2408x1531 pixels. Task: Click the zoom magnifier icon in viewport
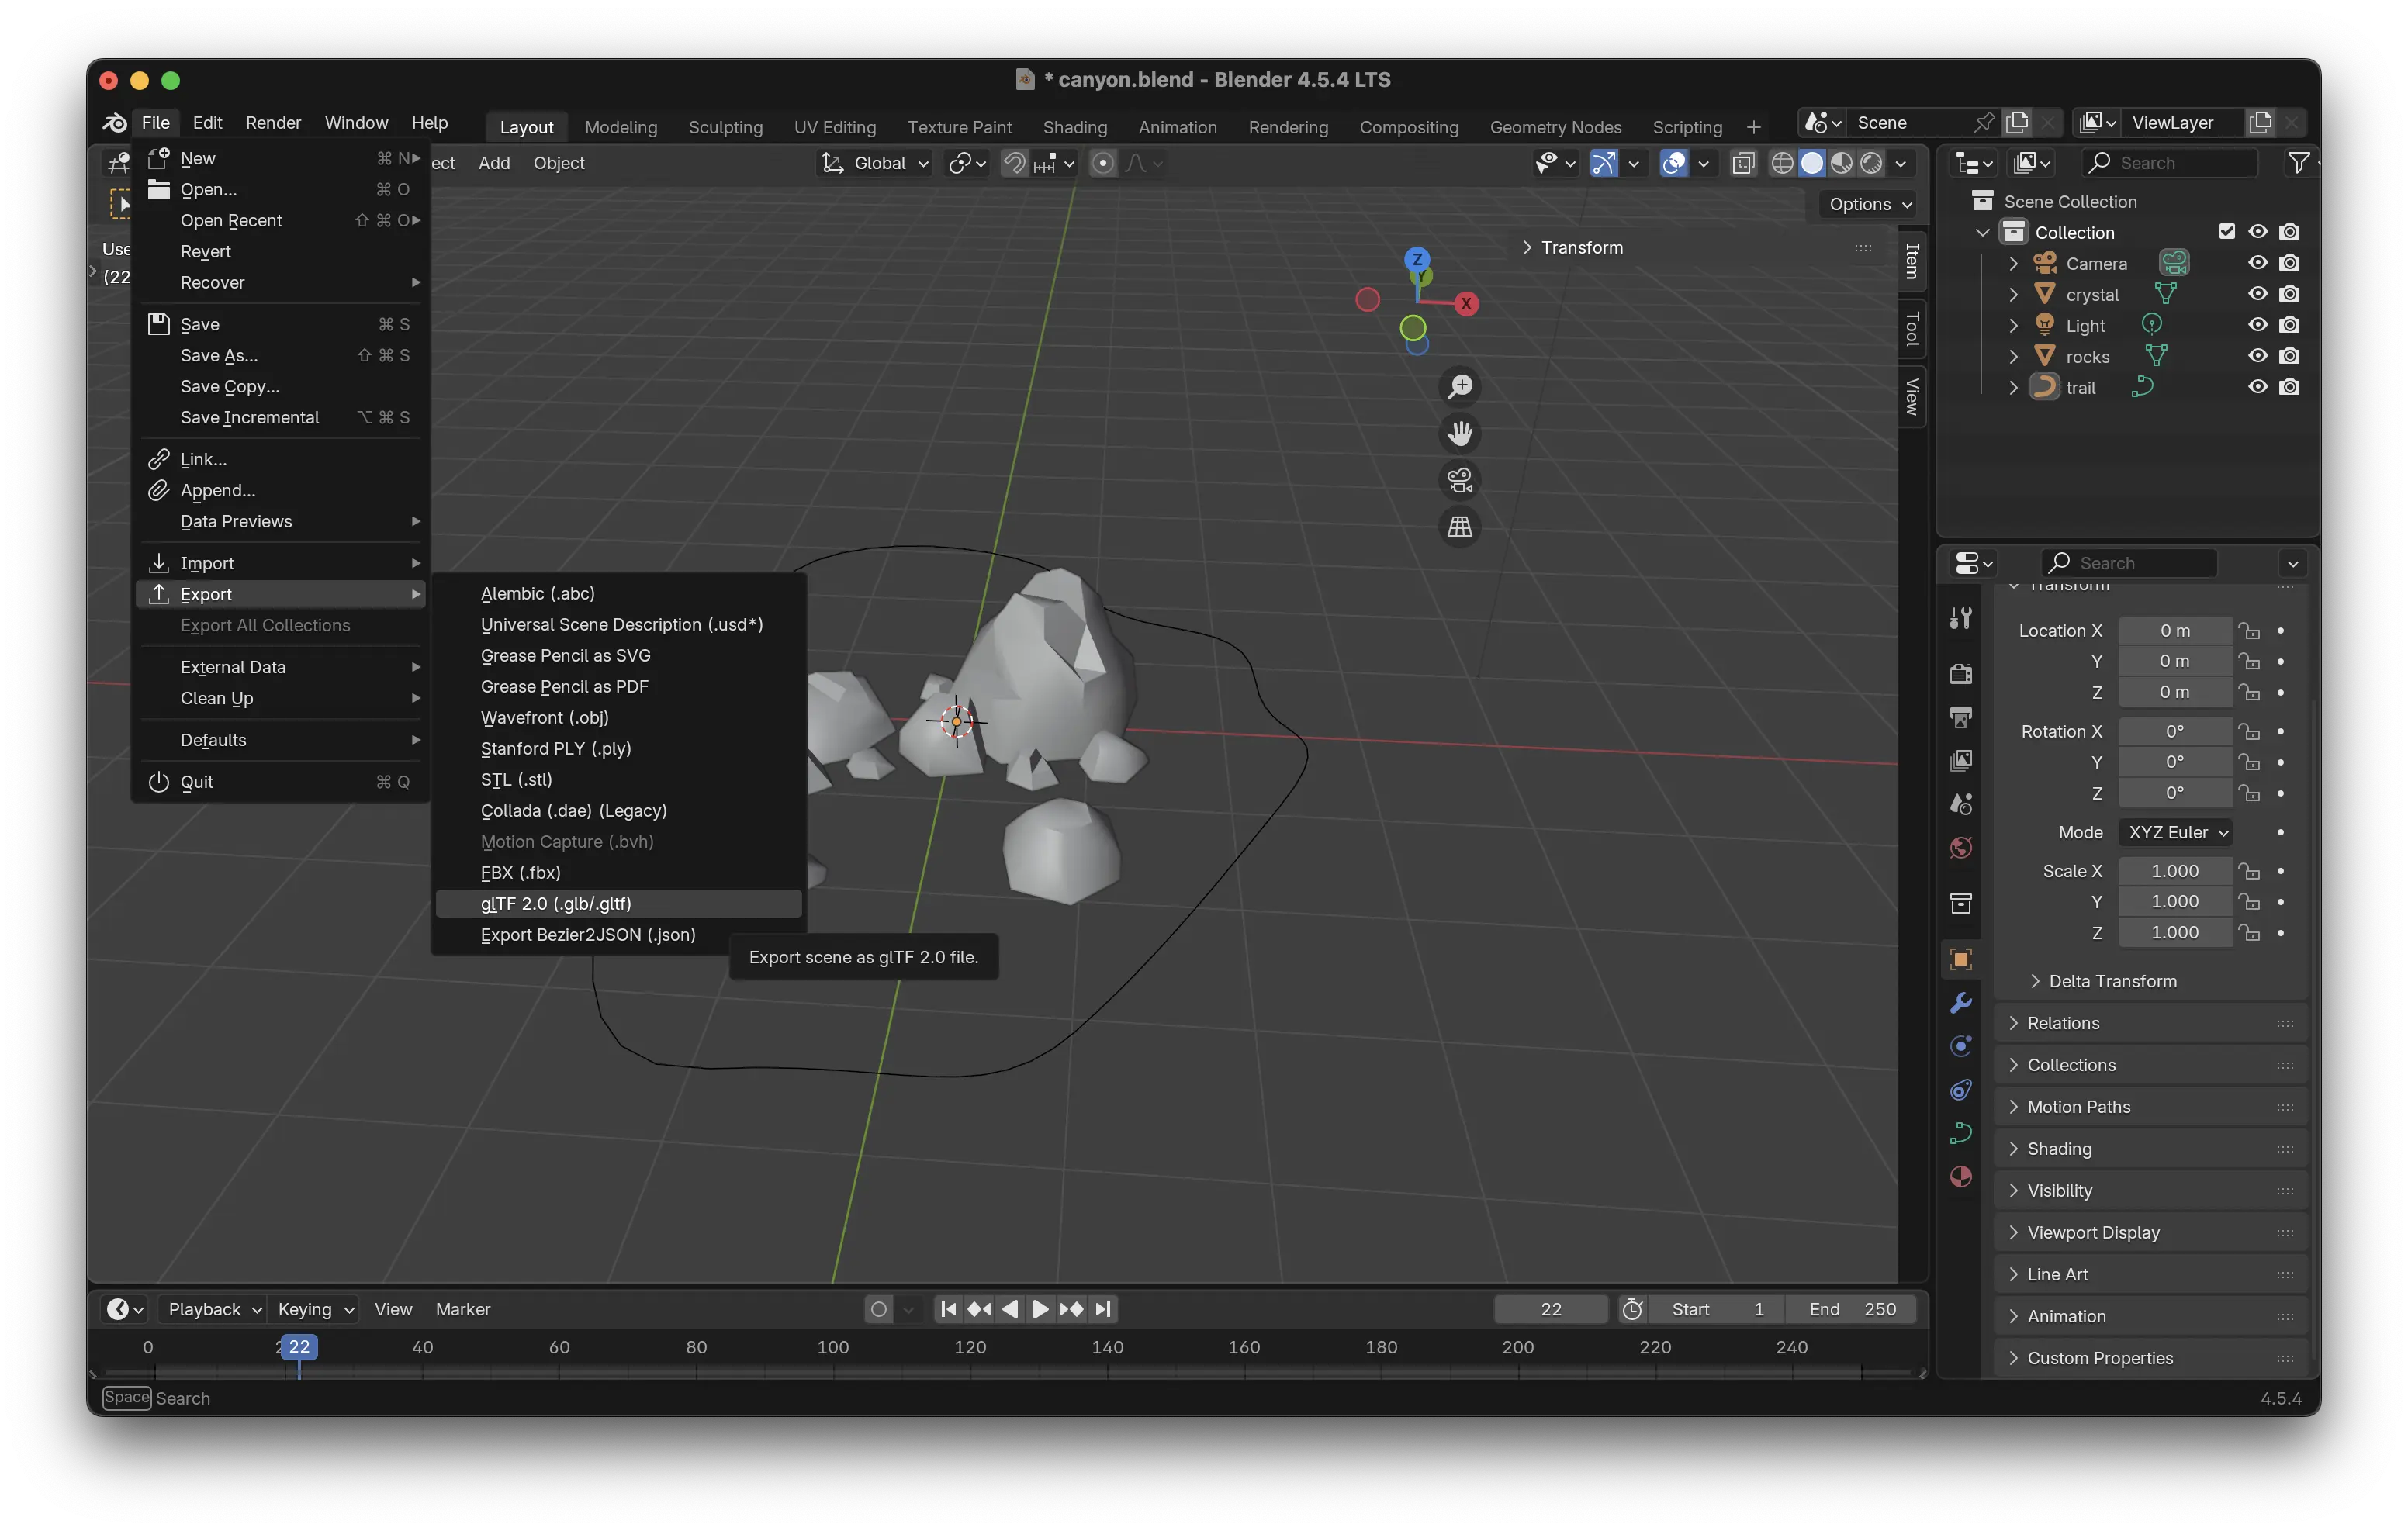click(x=1459, y=386)
